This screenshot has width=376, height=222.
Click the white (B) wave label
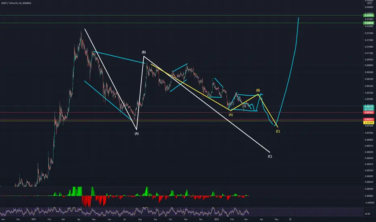[144, 52]
